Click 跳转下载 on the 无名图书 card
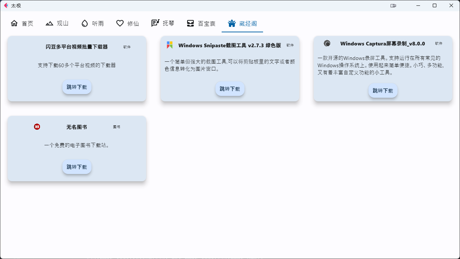 77,167
